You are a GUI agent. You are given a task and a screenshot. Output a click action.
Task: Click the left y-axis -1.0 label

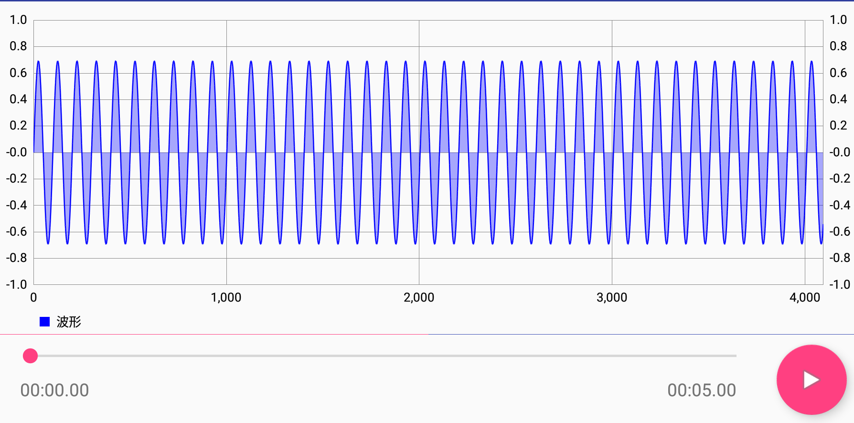[16, 284]
